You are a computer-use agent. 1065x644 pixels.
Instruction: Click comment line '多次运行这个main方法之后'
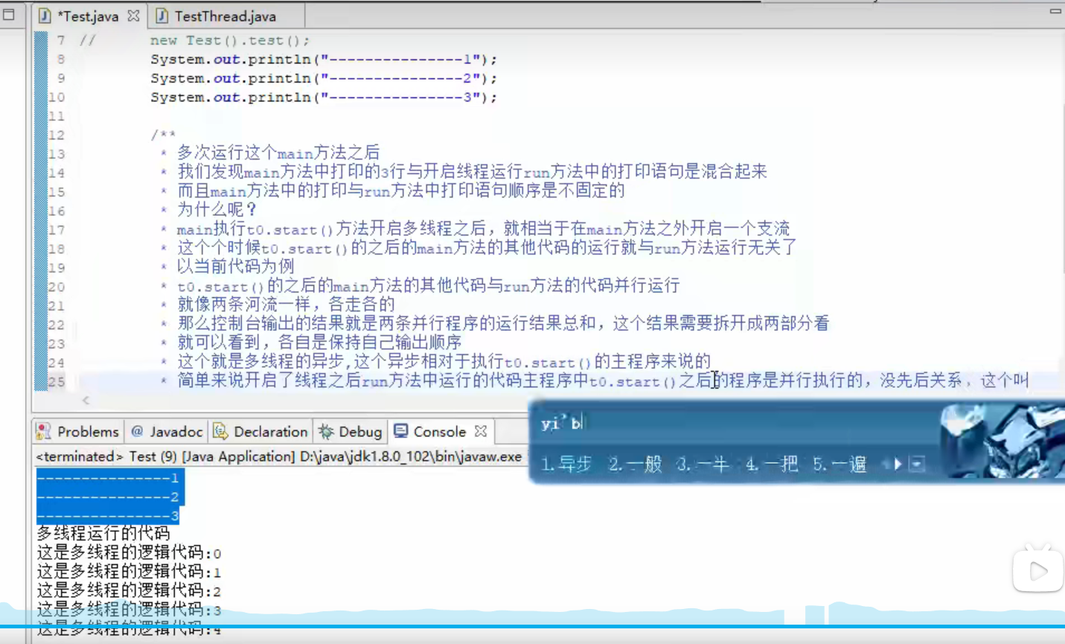[x=278, y=153]
